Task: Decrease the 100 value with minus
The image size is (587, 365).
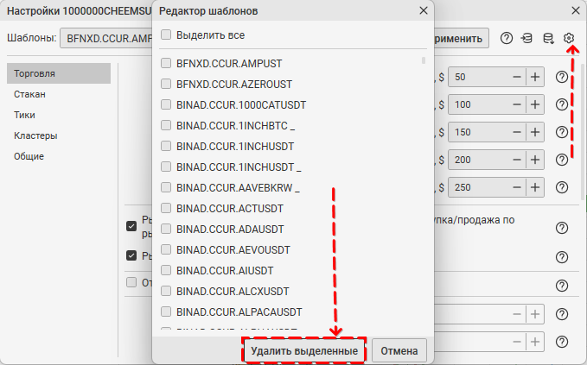Action: pyautogui.click(x=517, y=104)
